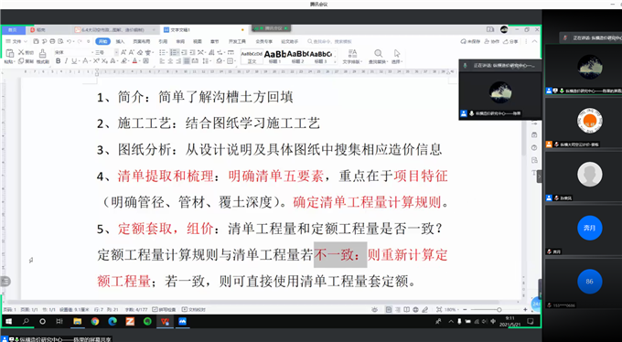Switch to the Insert ribbon tab
Viewport: 622px width, 342px height.
pos(120,41)
